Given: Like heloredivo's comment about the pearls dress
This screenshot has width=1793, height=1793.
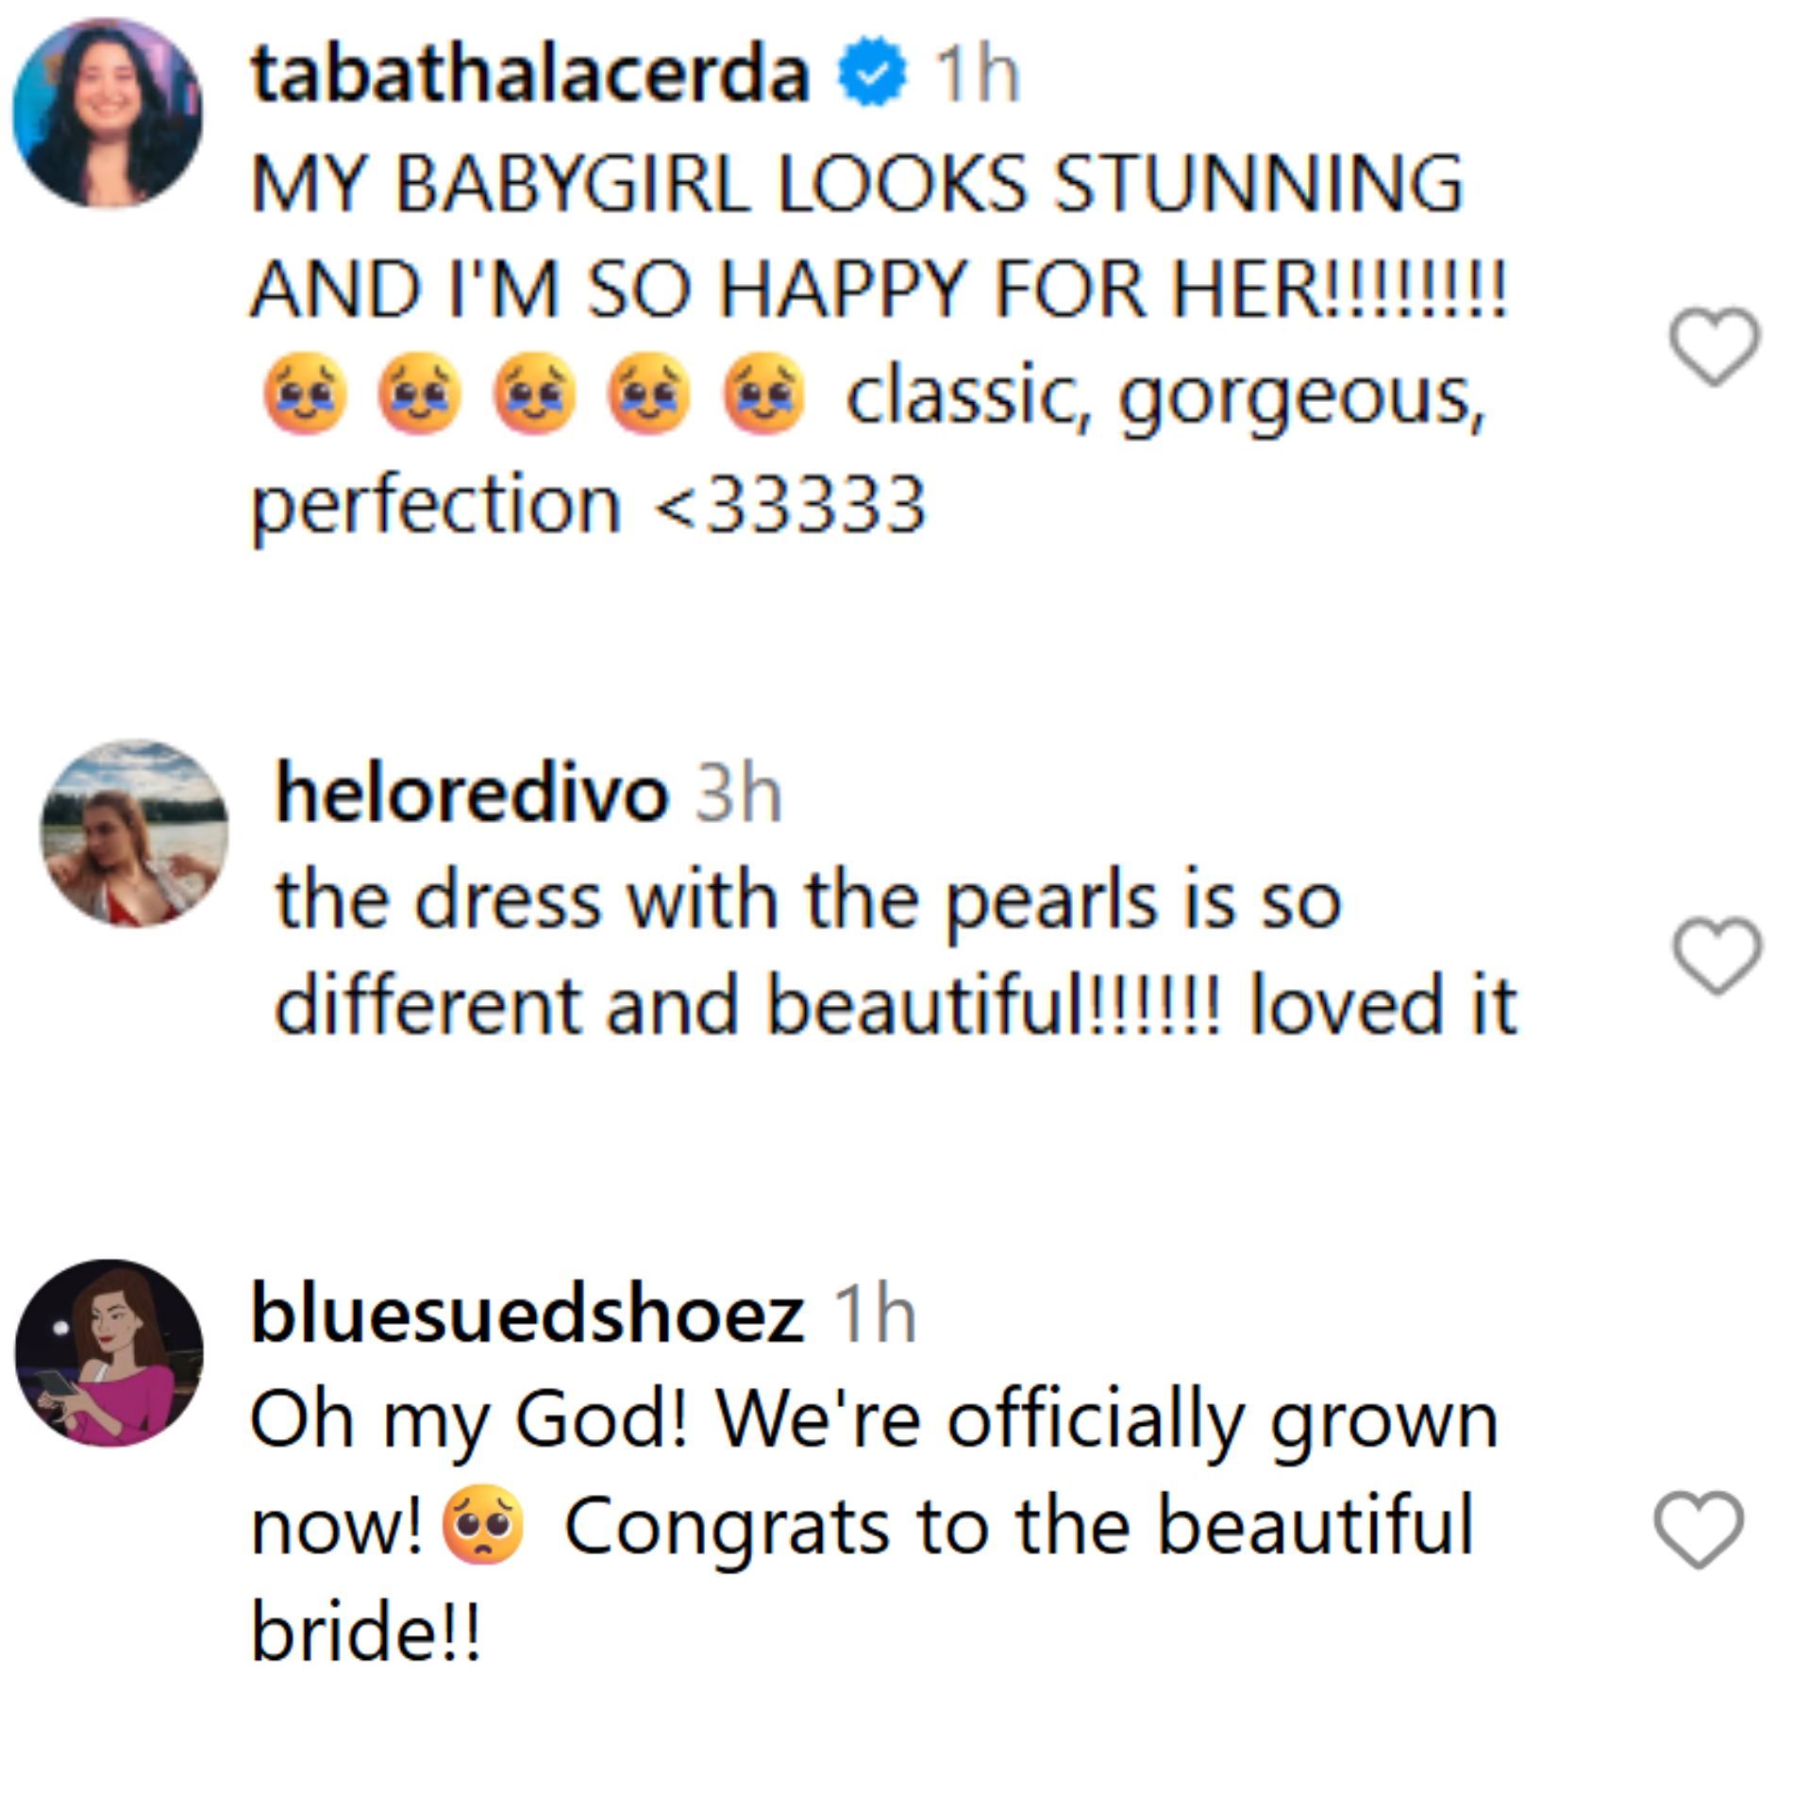Looking at the screenshot, I should 1717,955.
